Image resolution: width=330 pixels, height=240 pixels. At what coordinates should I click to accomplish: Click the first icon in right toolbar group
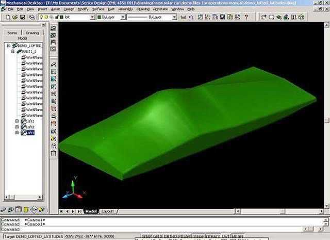click(263, 17)
